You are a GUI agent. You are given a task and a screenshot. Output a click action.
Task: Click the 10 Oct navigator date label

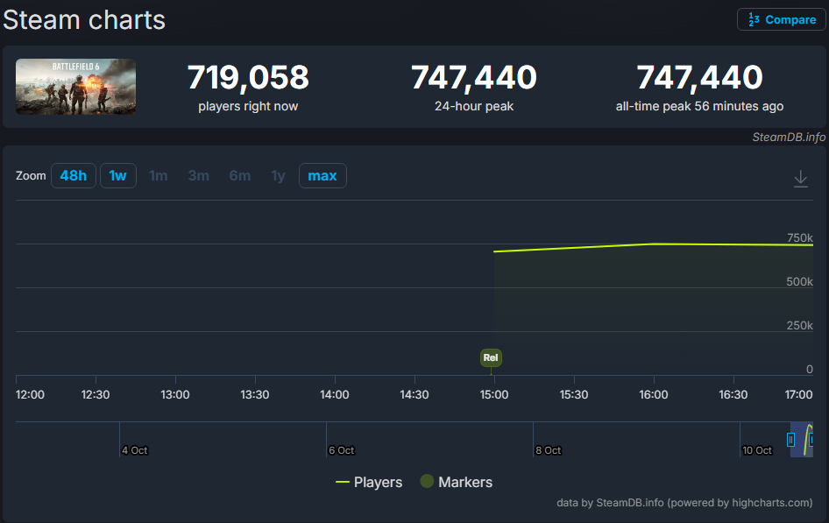coord(757,450)
